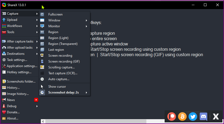This screenshot has width=224, height=124.
Task: Expand the After capture tasks arrow
Action: (37, 41)
